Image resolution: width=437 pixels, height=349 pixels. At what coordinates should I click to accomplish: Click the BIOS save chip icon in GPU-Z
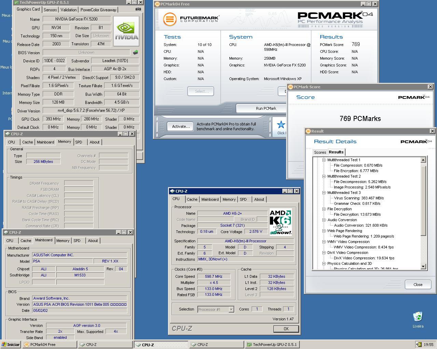(x=136, y=52)
